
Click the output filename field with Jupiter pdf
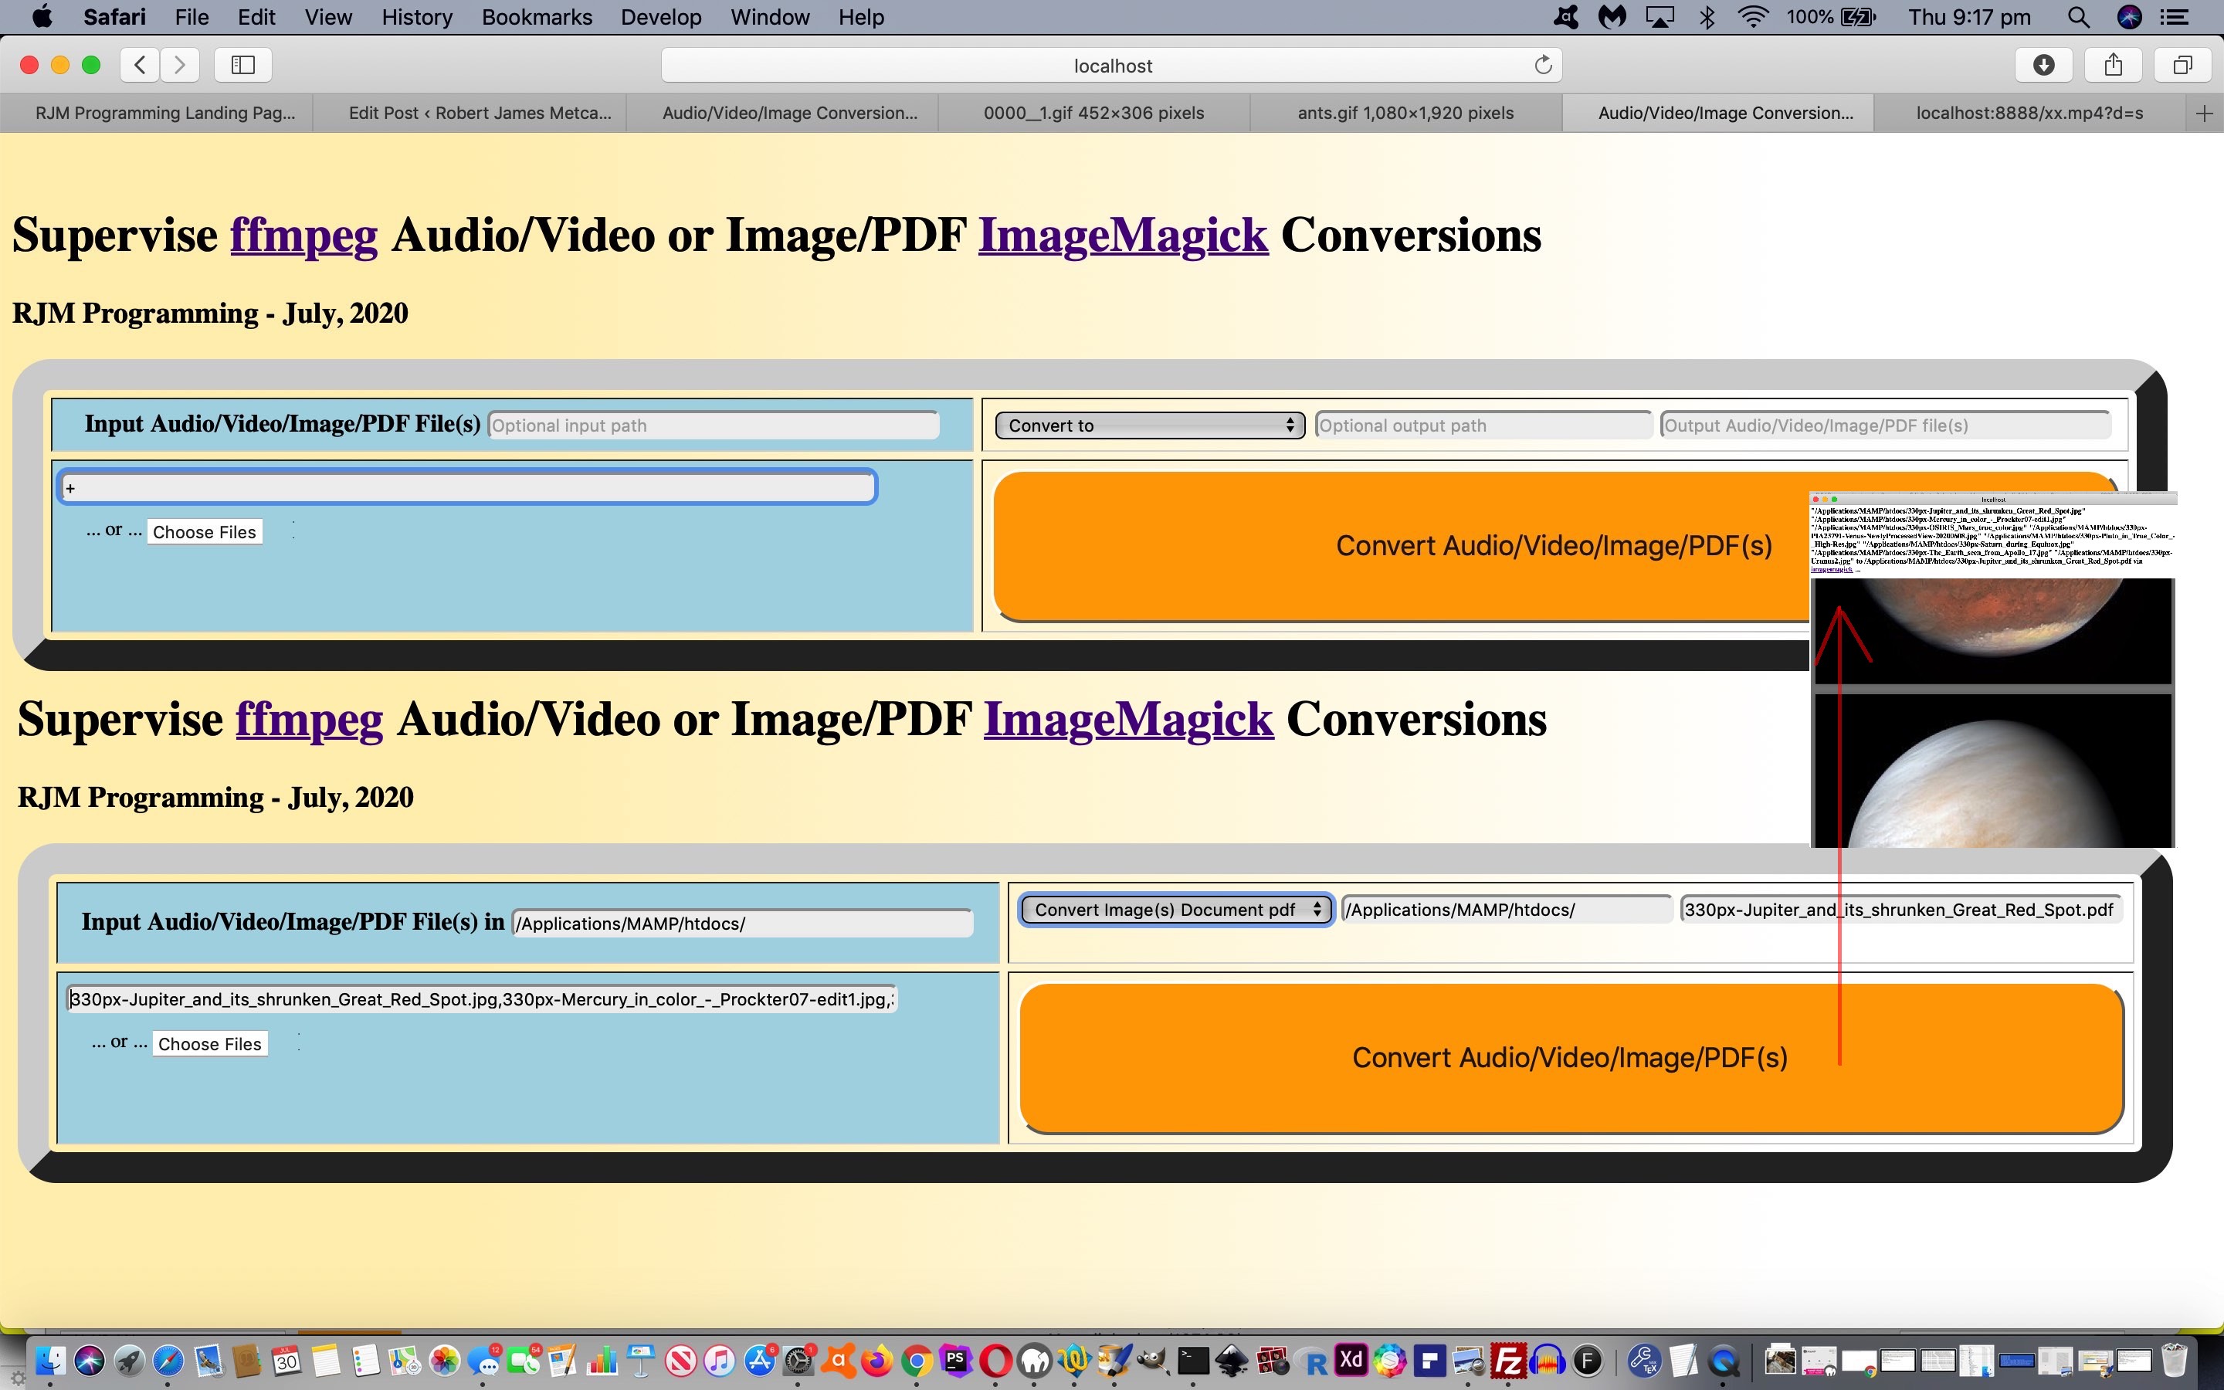1900,910
